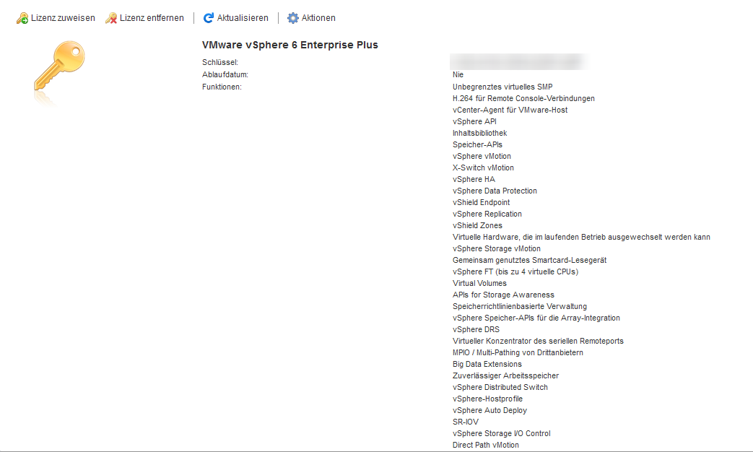The width and height of the screenshot is (753, 452).
Task: Click the Aktionen gear icon
Action: [x=293, y=18]
